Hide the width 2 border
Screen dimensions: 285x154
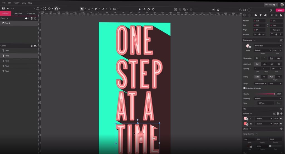pyautogui.click(x=281, y=119)
